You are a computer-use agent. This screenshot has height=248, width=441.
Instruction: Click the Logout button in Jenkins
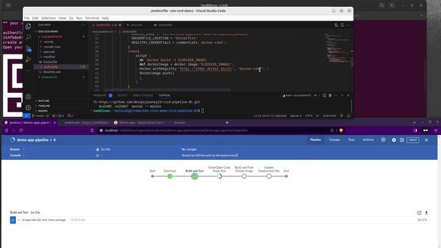pyautogui.click(x=413, y=140)
